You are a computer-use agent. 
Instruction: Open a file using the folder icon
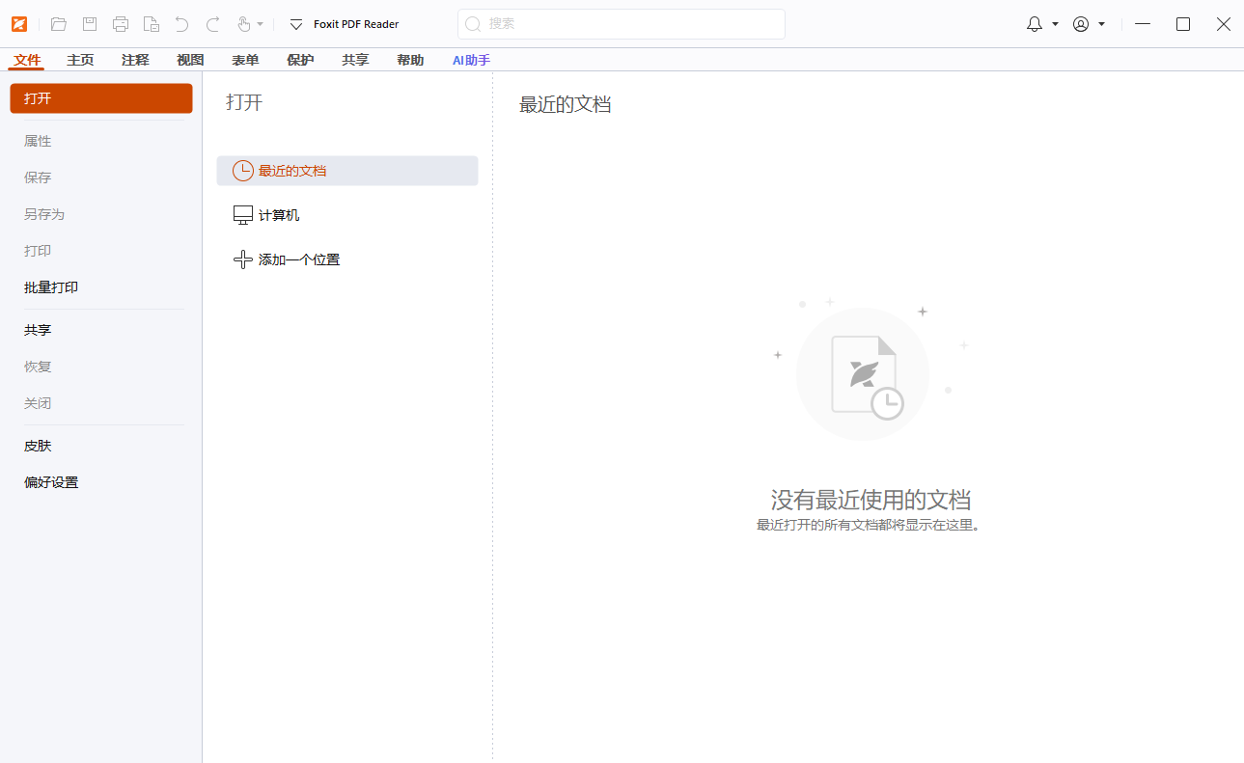(59, 23)
